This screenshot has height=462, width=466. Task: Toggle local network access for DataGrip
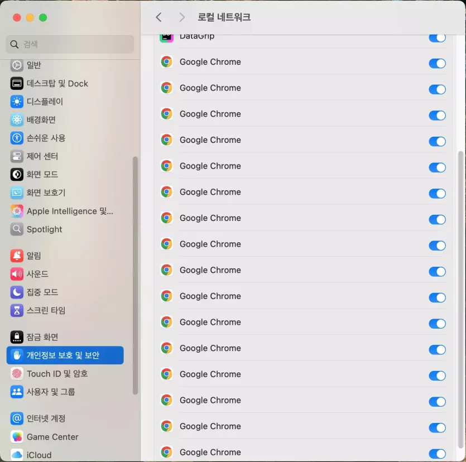[437, 38]
